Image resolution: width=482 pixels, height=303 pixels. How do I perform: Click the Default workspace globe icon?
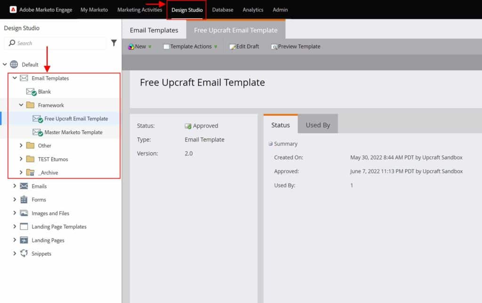pyautogui.click(x=14, y=64)
